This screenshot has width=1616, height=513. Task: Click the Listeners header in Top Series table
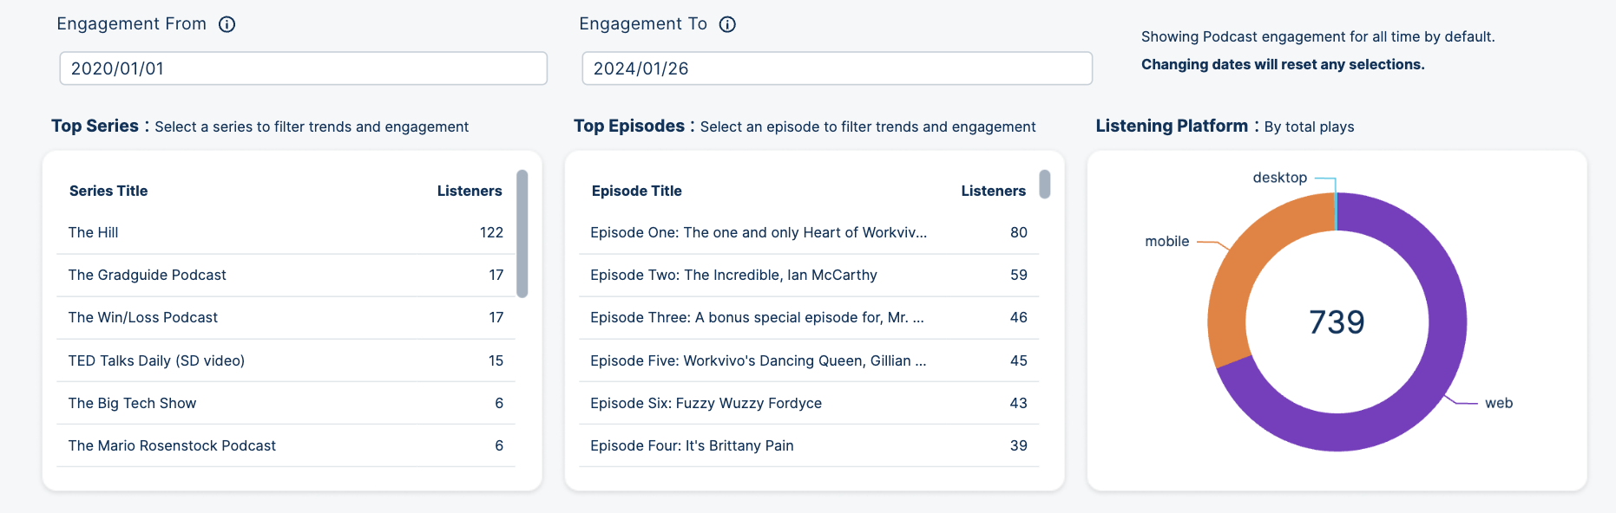[x=470, y=191]
